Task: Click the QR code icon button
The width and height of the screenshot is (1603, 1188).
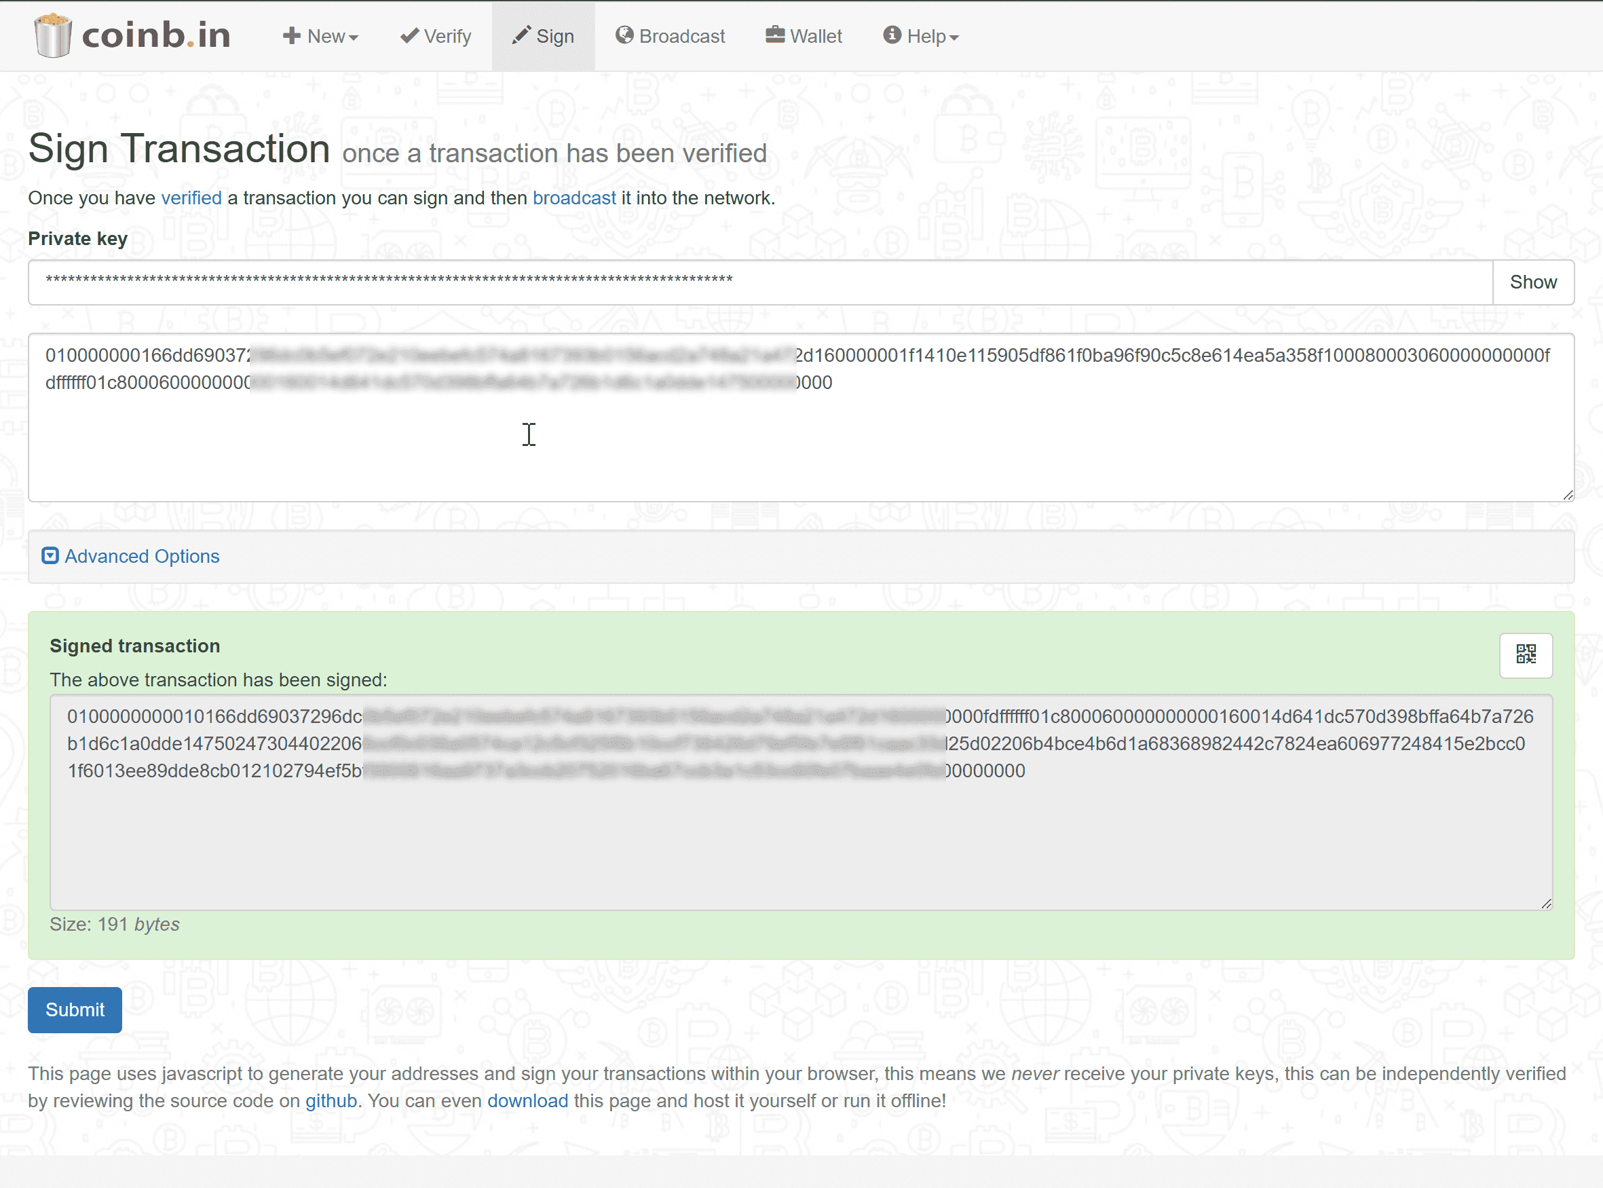Action: (1526, 654)
